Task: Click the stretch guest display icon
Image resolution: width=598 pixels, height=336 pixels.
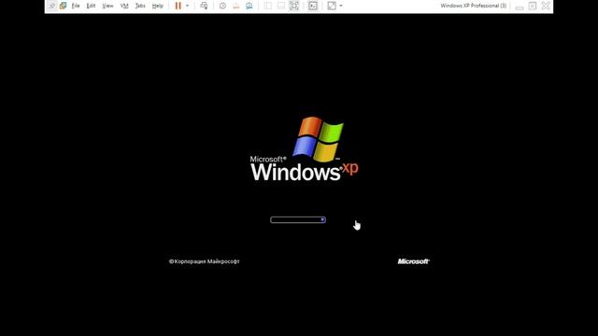Action: pyautogui.click(x=332, y=6)
